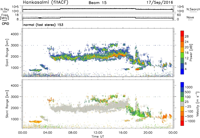Click the -1000 label on velocity colorbar
Screen dimensions: 200x138
coord(190,121)
